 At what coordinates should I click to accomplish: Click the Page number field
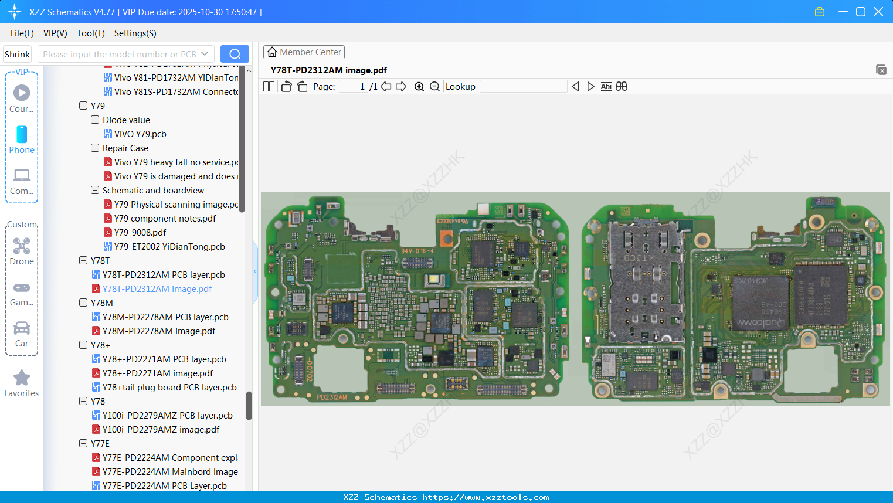click(x=354, y=87)
